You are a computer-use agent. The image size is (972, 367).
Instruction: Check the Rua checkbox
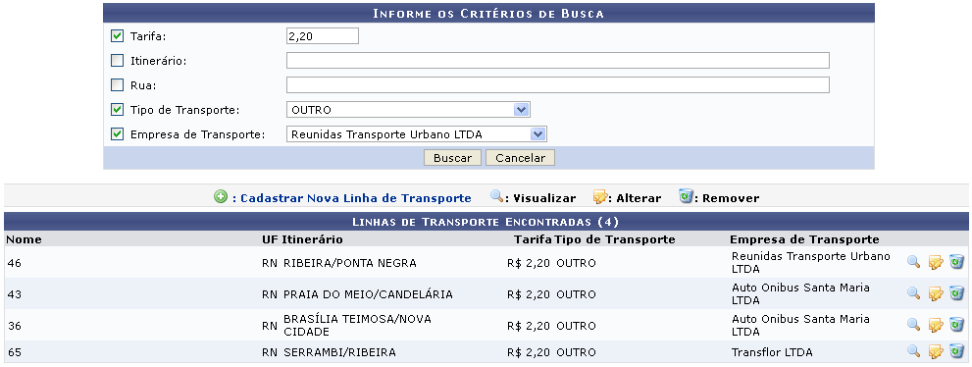pos(117,84)
